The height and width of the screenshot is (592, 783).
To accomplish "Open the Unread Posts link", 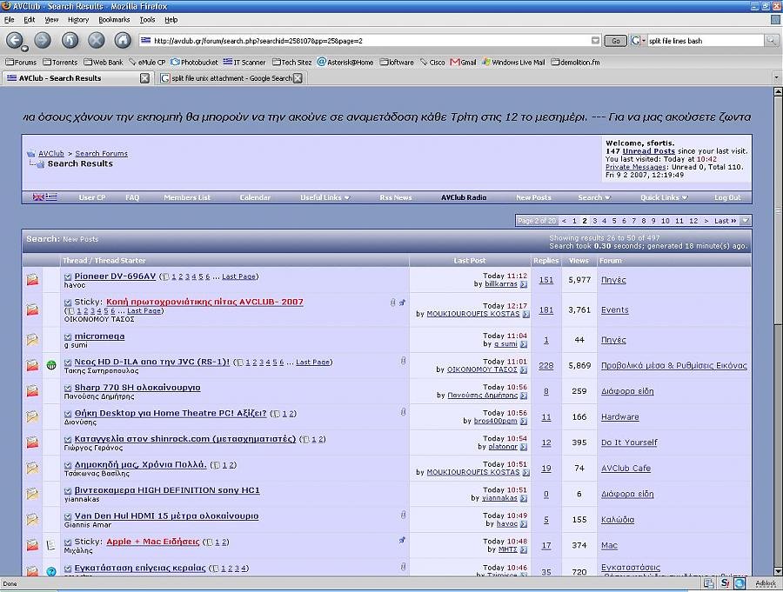I will click(x=648, y=150).
